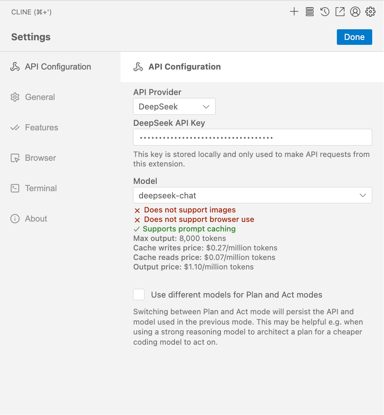
Task: Click the Terminal sidebar prompt icon
Action: (15, 188)
